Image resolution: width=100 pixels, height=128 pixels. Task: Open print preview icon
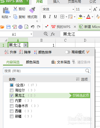pyautogui.click(x=27, y=27)
